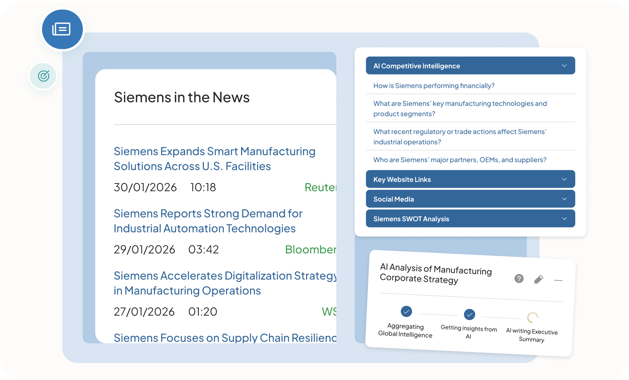Screen dimensions: 629x380
Task: Click the date 30/01/2026
Action: tap(145, 187)
